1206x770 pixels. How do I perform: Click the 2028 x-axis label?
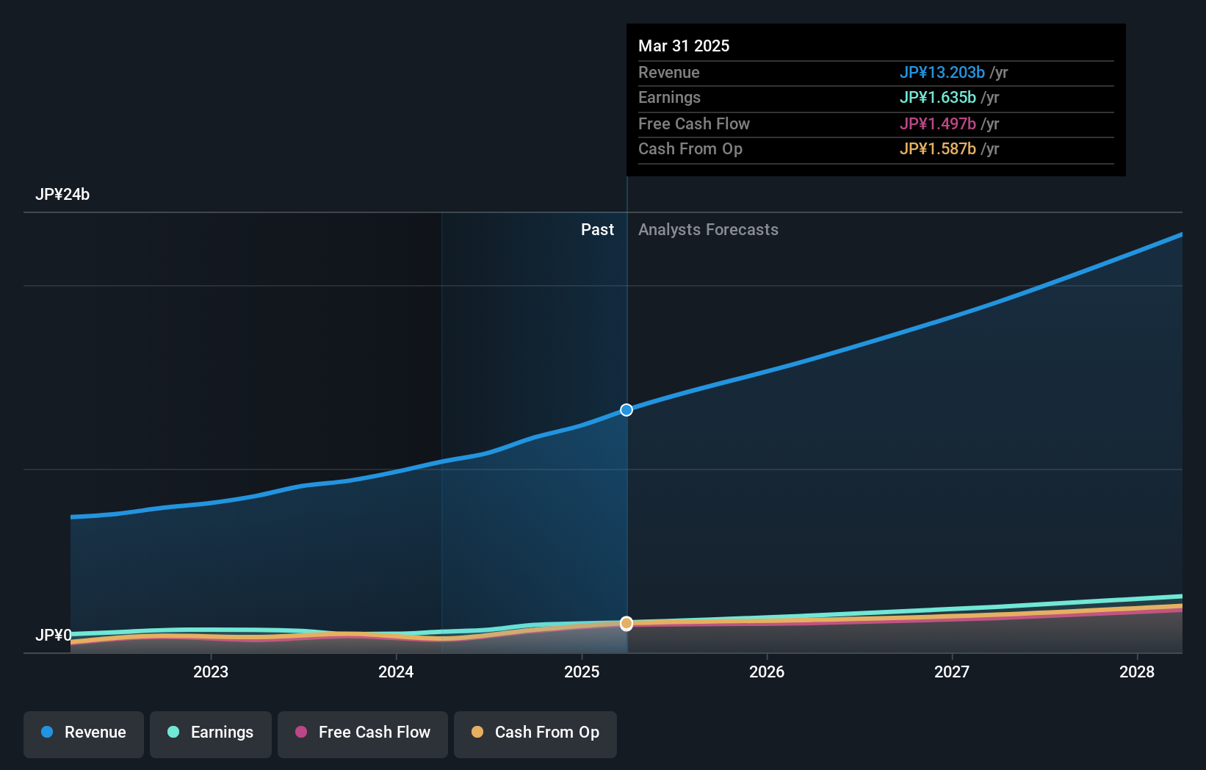click(x=1137, y=672)
